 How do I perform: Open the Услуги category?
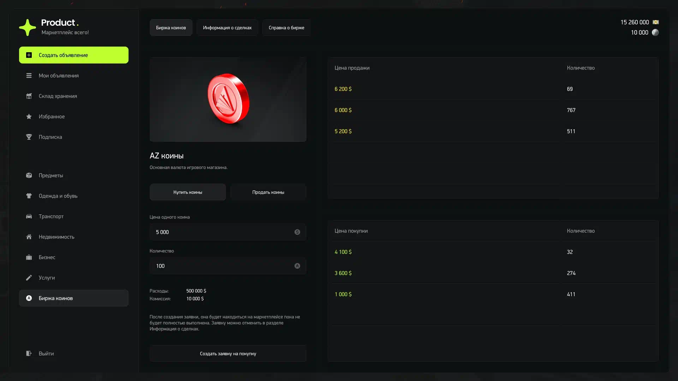coord(74,278)
